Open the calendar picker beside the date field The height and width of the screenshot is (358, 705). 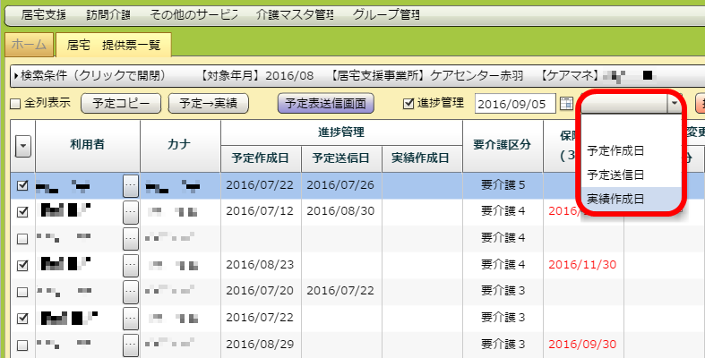click(566, 104)
